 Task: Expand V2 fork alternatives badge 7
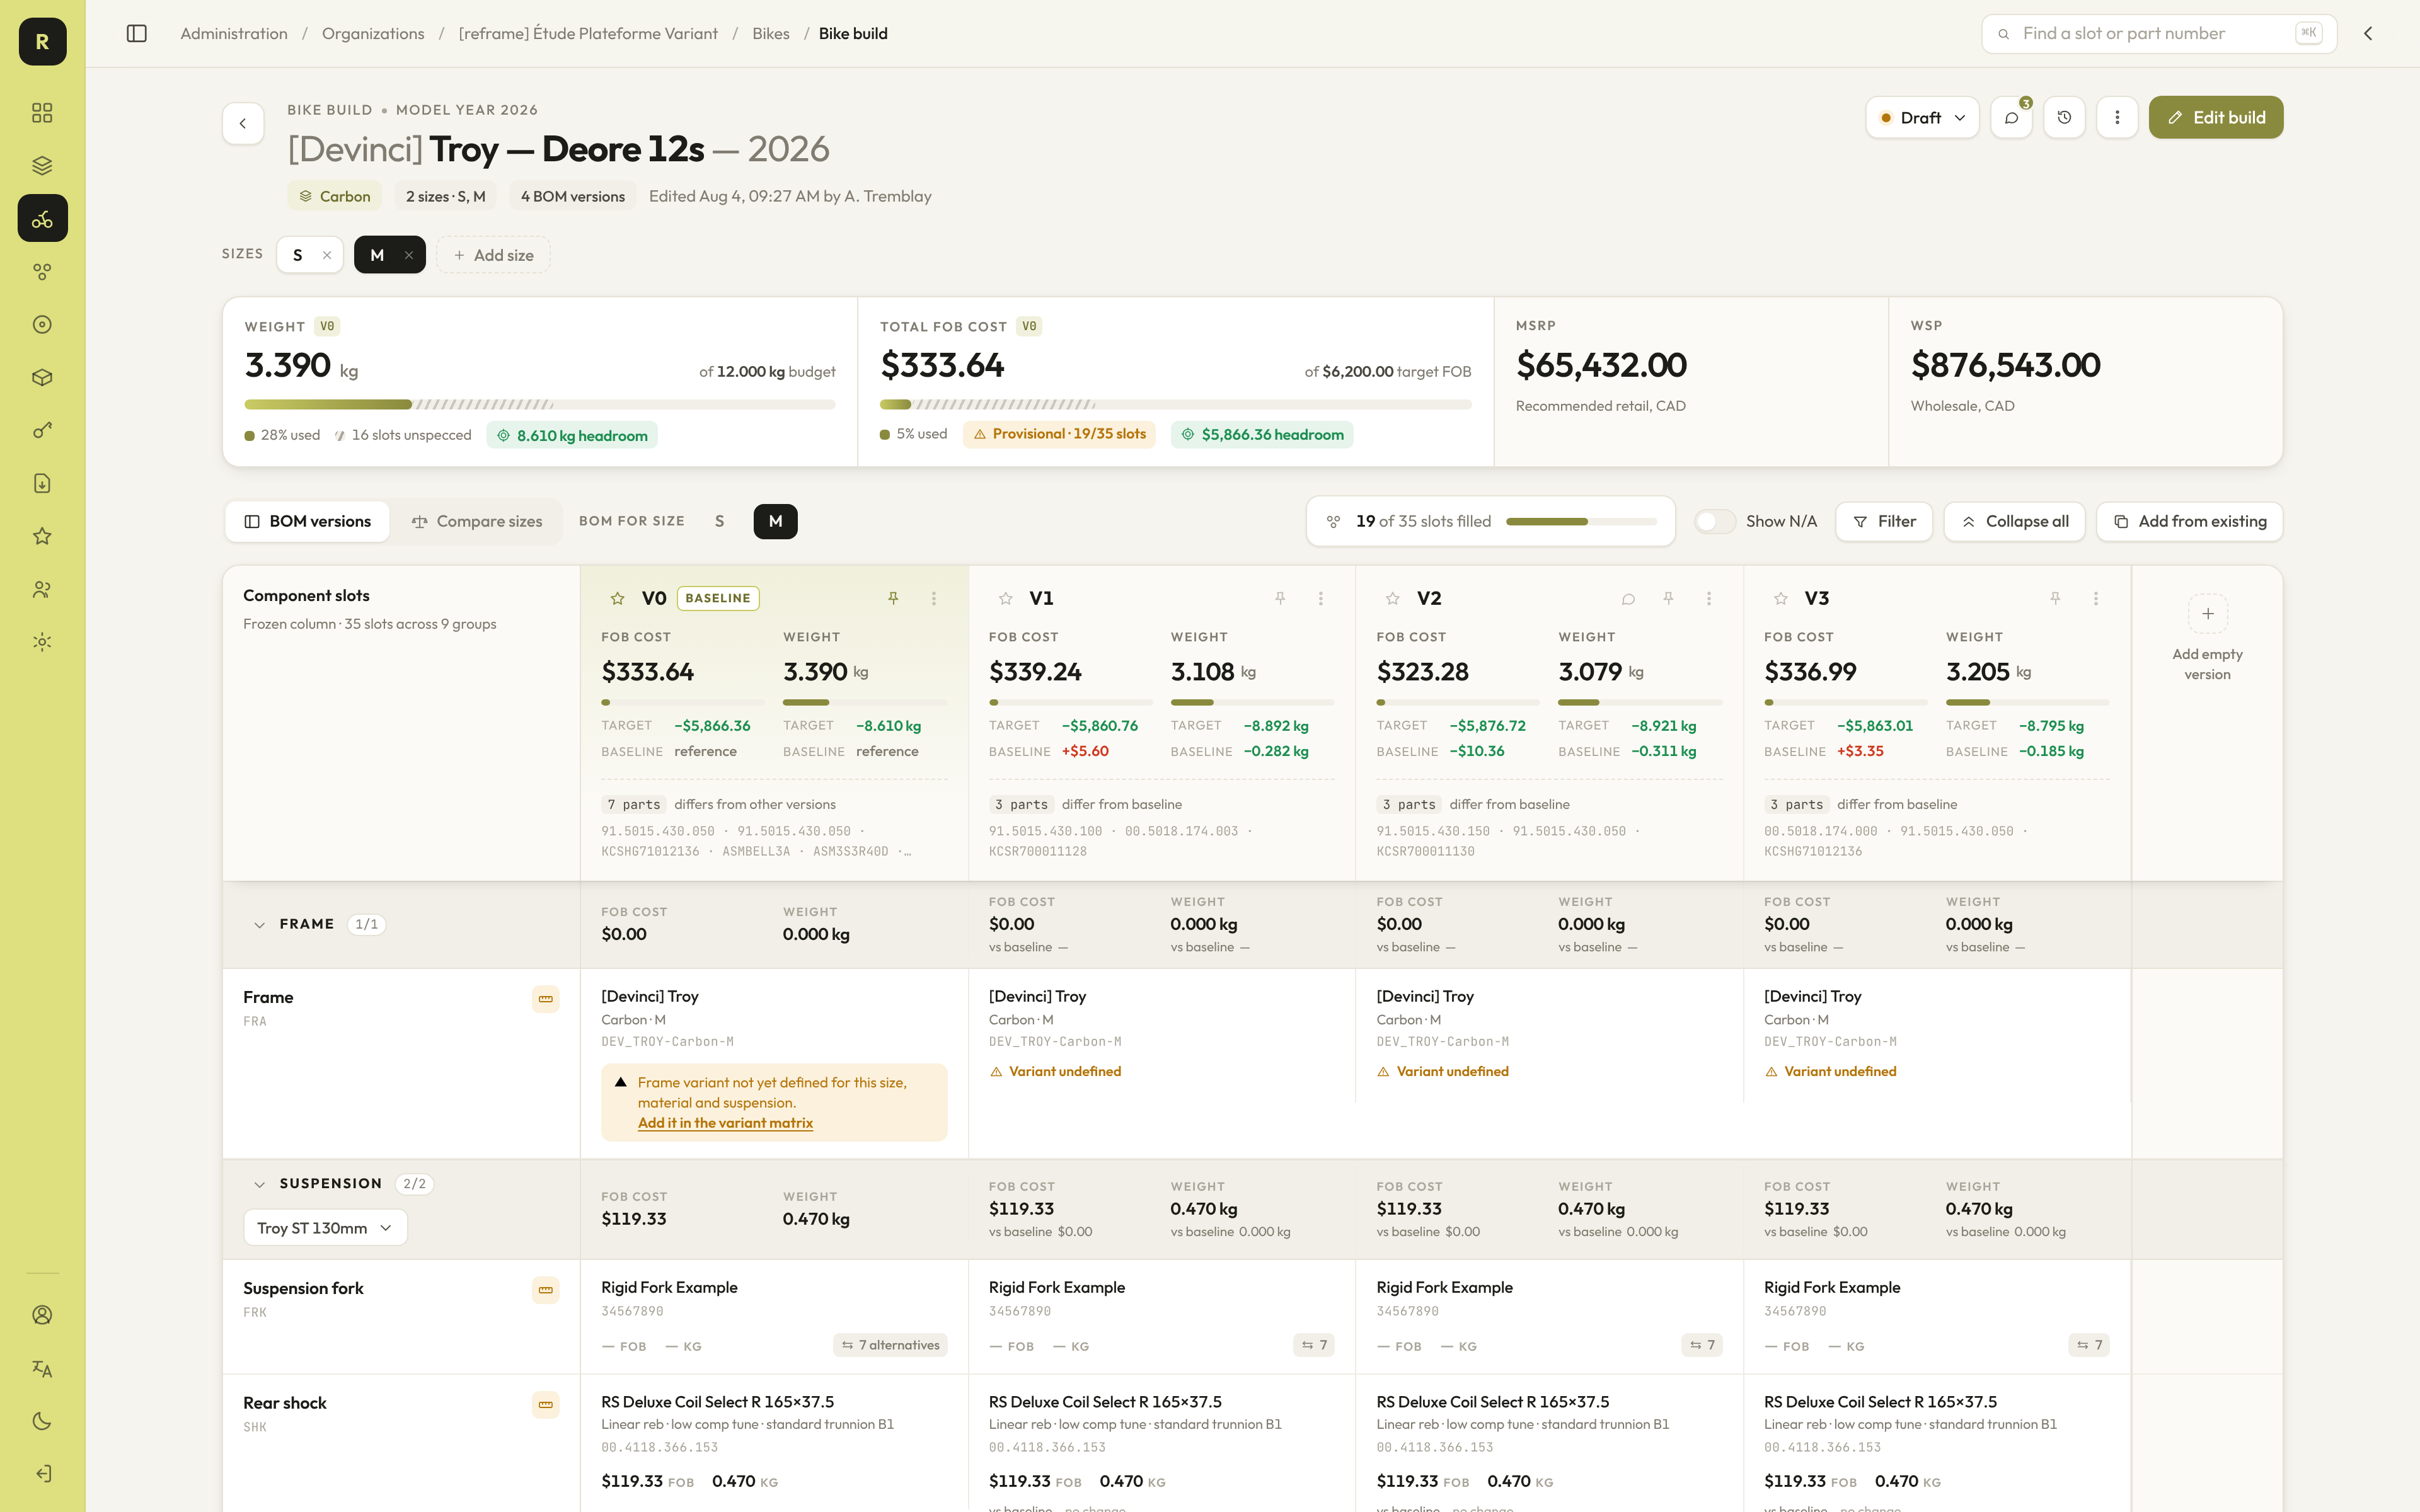pyautogui.click(x=1701, y=1345)
